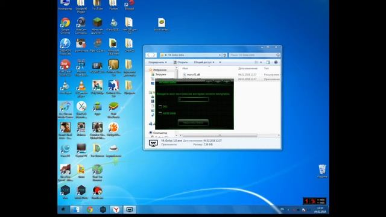386x217 pixels.
Task: Click the Windows Start button
Action: (63, 209)
